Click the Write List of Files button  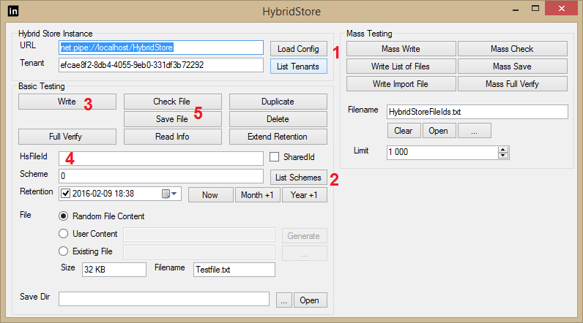click(401, 66)
